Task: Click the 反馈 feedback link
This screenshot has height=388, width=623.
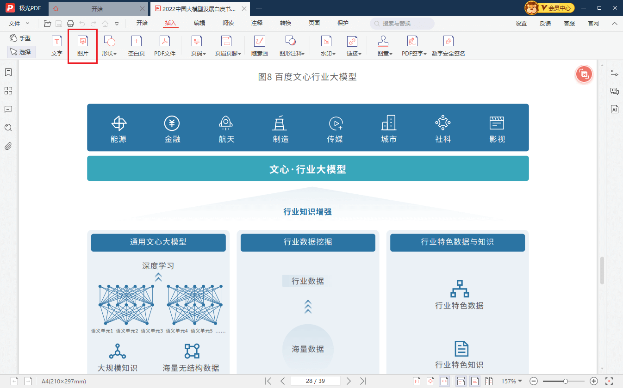Action: pyautogui.click(x=545, y=24)
